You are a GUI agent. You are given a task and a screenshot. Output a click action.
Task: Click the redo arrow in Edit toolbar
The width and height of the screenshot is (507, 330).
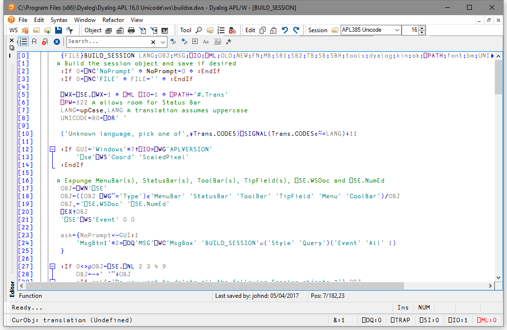pyautogui.click(x=296, y=30)
